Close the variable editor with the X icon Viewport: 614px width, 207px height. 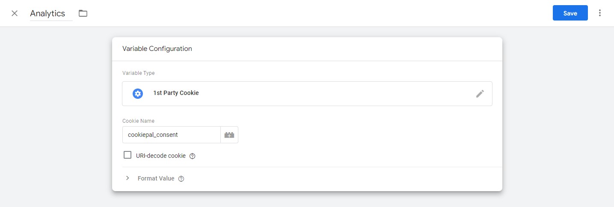[15, 13]
